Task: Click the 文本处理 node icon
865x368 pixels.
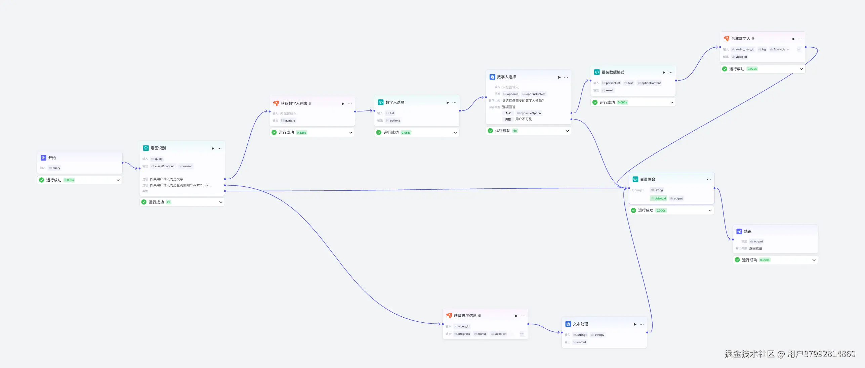Action: pyautogui.click(x=568, y=324)
